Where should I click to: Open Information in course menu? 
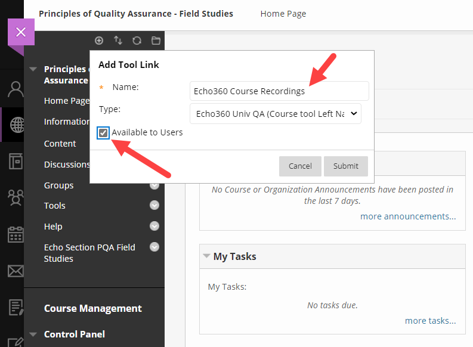tap(67, 122)
